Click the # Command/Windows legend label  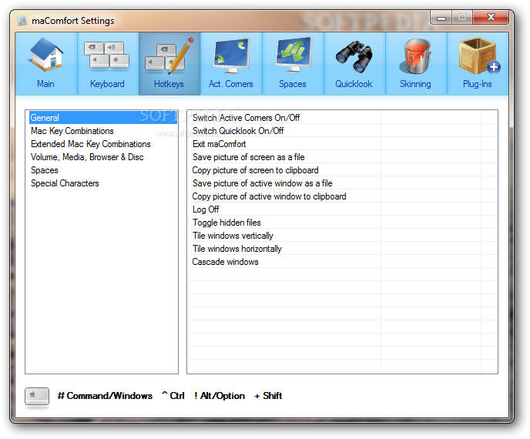105,396
